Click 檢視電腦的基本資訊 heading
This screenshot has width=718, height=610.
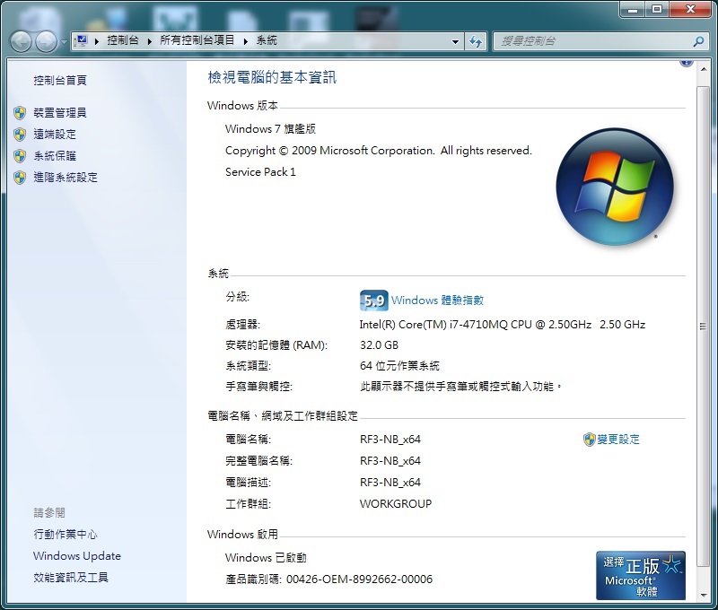(272, 77)
